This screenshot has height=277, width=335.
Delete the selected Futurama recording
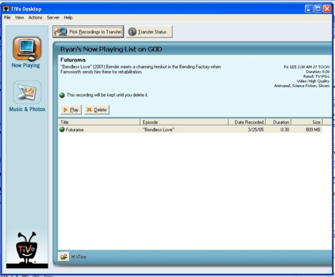point(97,110)
